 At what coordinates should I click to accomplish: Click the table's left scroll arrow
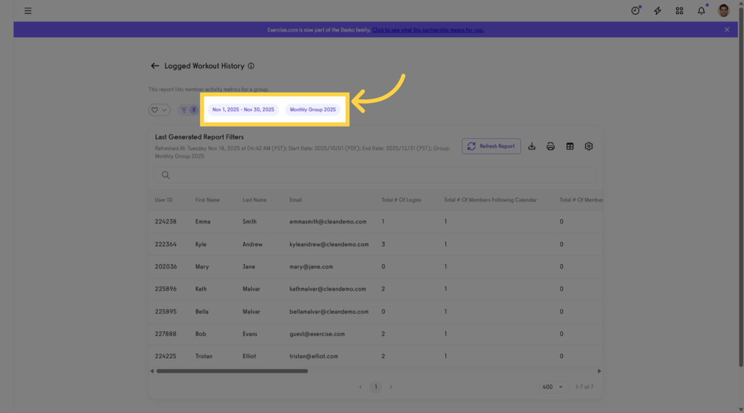[x=152, y=371]
